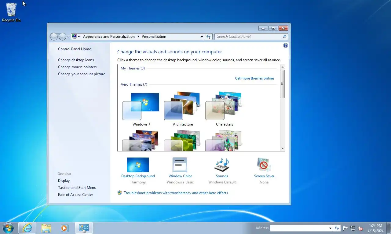The width and height of the screenshot is (391, 234).
Task: Open the recent pages dropdown arrow
Action: (68, 37)
